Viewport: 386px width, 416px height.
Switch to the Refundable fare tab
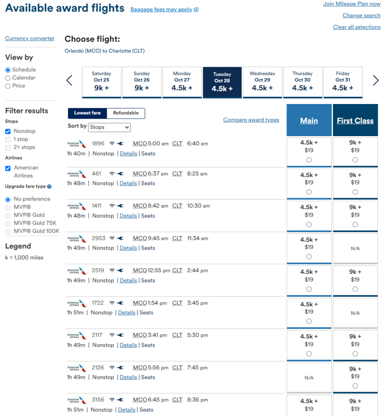point(126,113)
